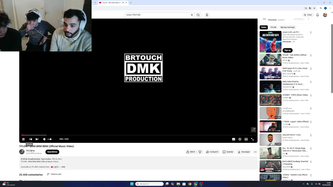333x187 pixels.
Task: Open options for Weld Lgriya 09 video
Action: coord(311,69)
